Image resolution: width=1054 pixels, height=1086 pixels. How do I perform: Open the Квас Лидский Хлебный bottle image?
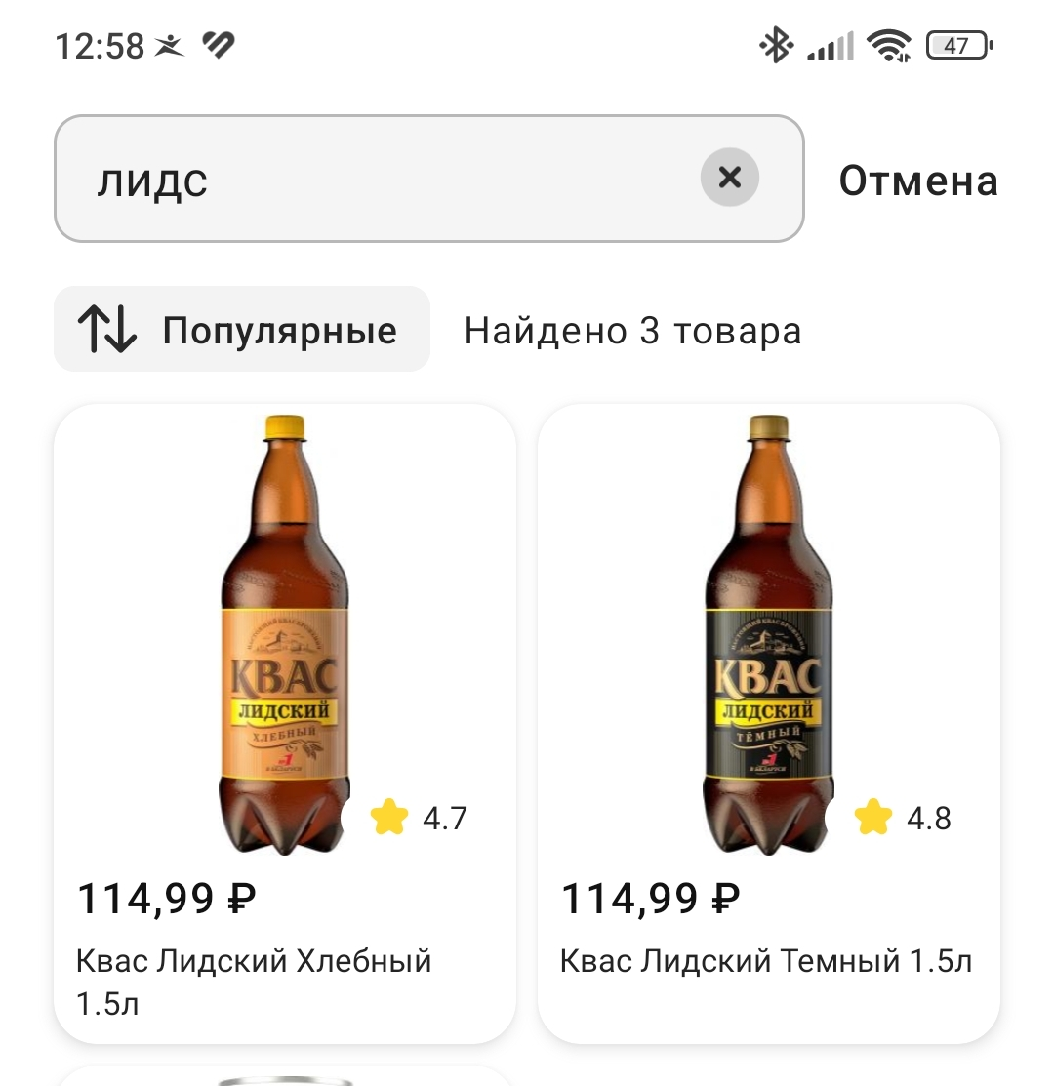tap(285, 633)
